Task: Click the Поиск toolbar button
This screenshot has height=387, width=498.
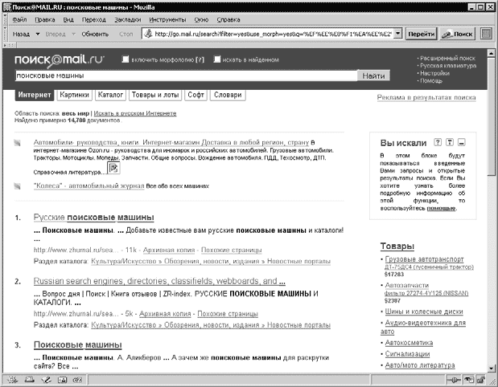Action: (x=458, y=34)
